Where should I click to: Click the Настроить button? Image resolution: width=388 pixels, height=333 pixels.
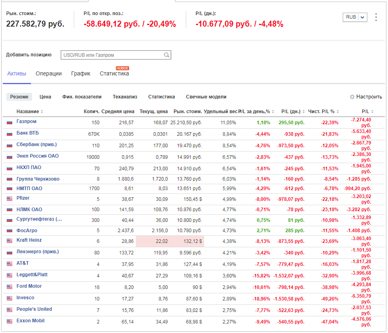click(x=366, y=97)
